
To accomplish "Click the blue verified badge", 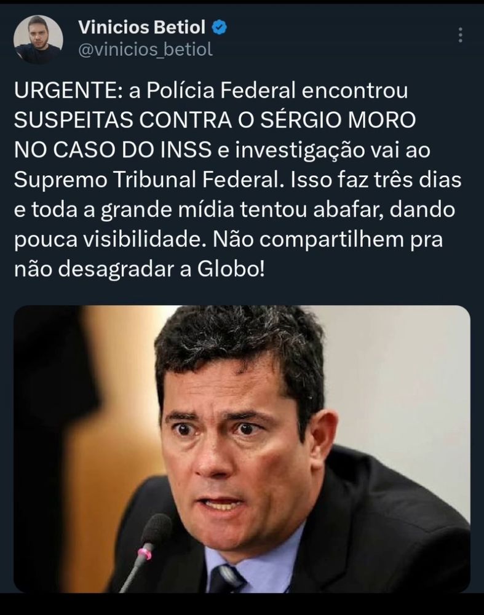I will (220, 28).
